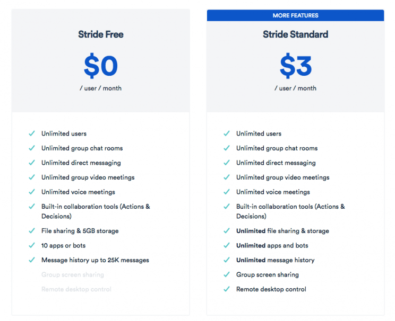
Task: Click checkmark beside 'File sharing & 5GB storage'
Action: (x=32, y=231)
